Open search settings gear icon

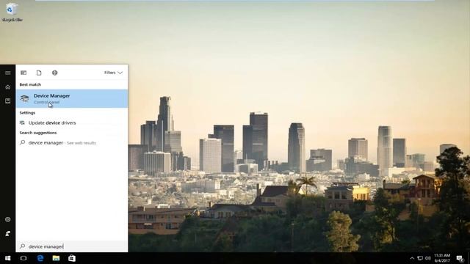click(x=8, y=219)
